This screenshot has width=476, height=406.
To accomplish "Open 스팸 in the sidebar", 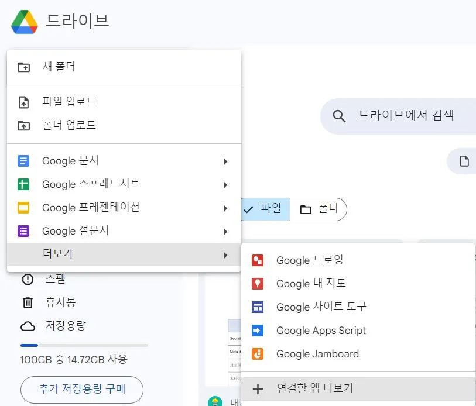I will click(x=55, y=279).
